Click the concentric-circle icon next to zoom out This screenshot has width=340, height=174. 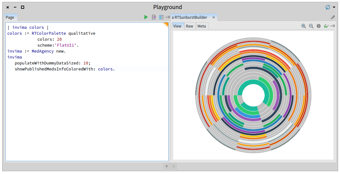coord(319,26)
